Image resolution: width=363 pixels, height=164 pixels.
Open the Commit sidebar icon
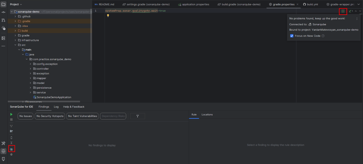tap(3, 12)
